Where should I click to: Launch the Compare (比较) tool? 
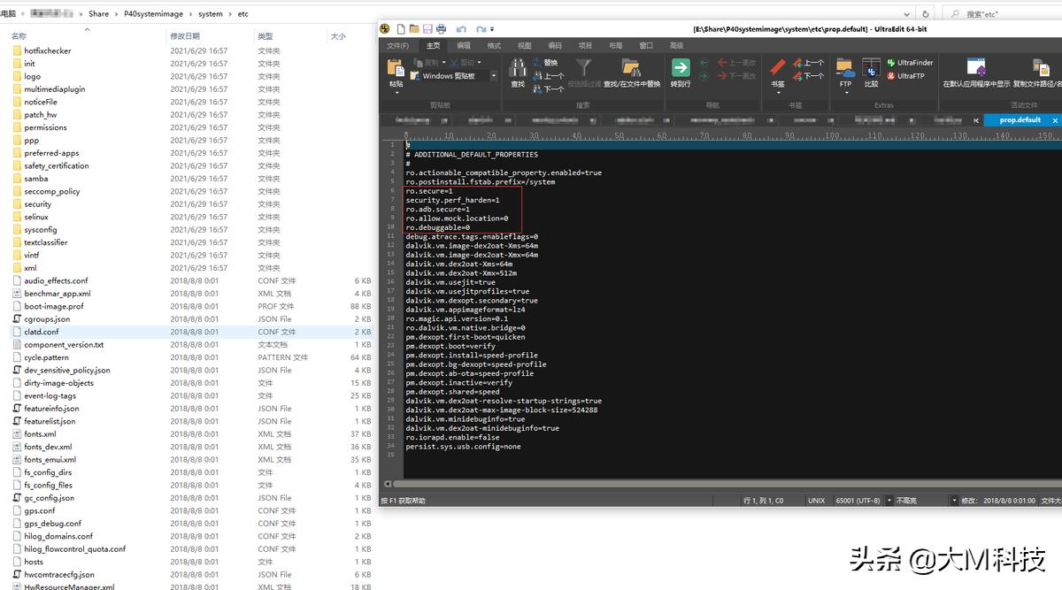[871, 71]
